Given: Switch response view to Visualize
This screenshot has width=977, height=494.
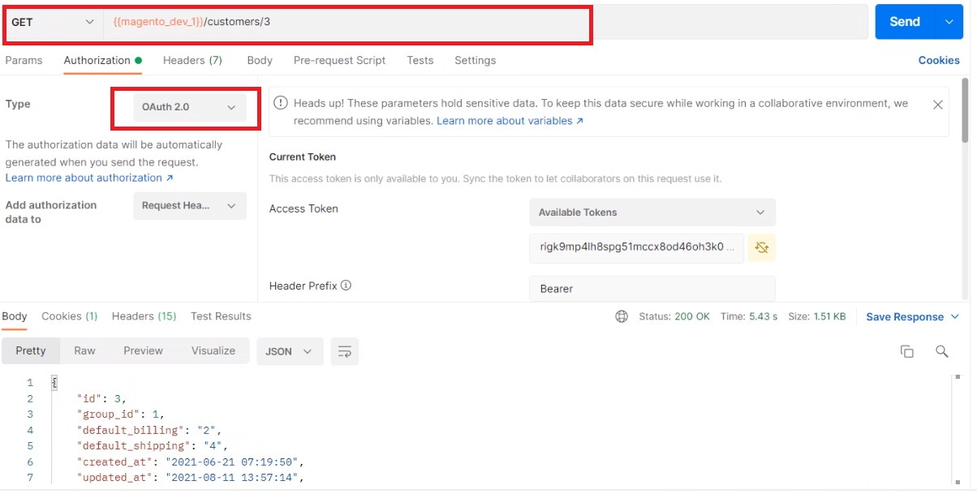Looking at the screenshot, I should [213, 351].
